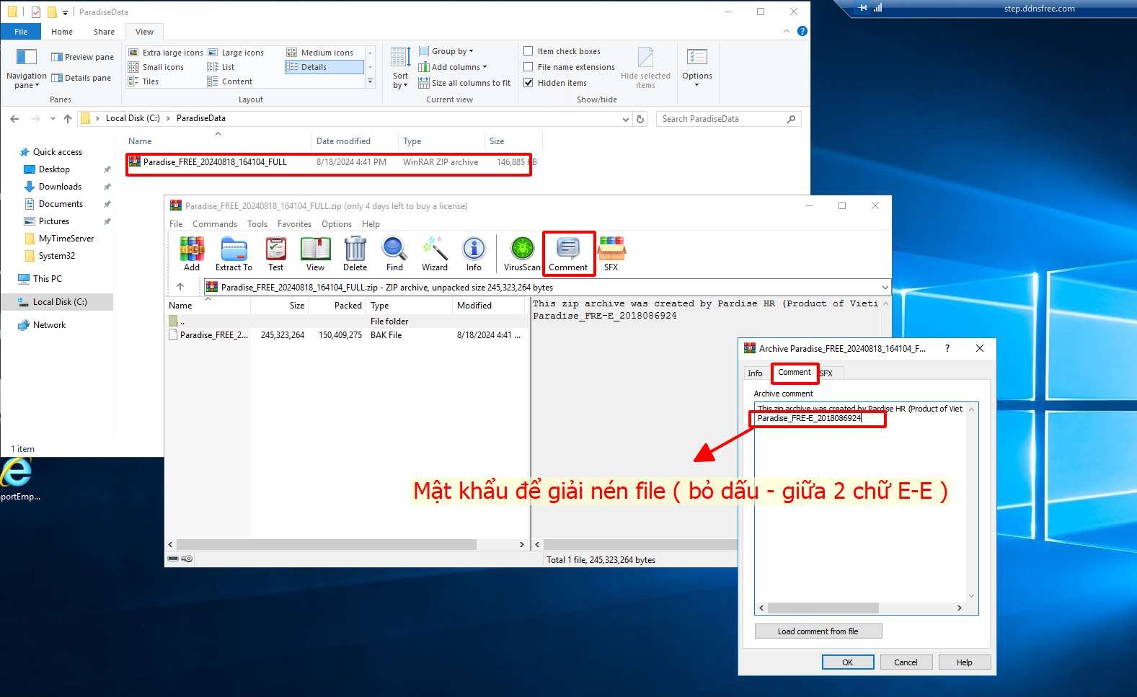Toggle File name extensions checkbox
The image size is (1137, 697).
coord(528,67)
